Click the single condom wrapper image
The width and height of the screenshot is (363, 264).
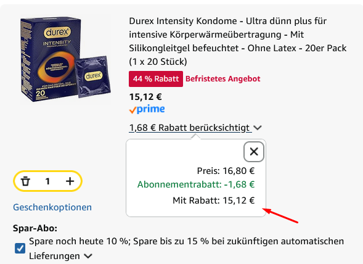(x=93, y=76)
